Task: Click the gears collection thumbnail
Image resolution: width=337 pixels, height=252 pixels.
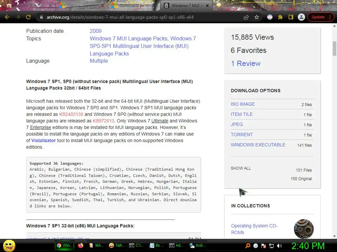Action: click(304, 229)
